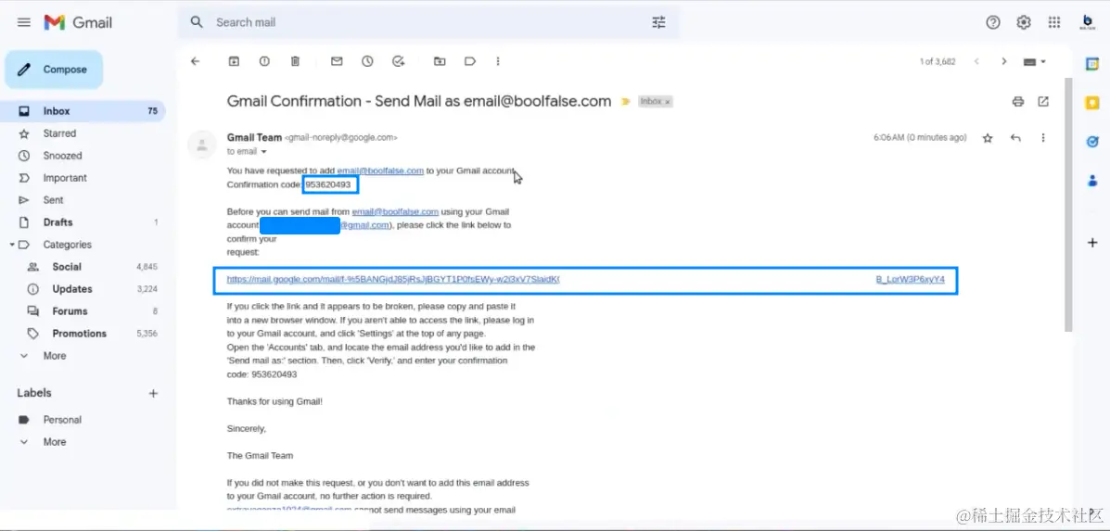Screen dimensions: 1110x531
Task: Click the 'Thanks for using Gmail!' text
Action: click(x=274, y=401)
